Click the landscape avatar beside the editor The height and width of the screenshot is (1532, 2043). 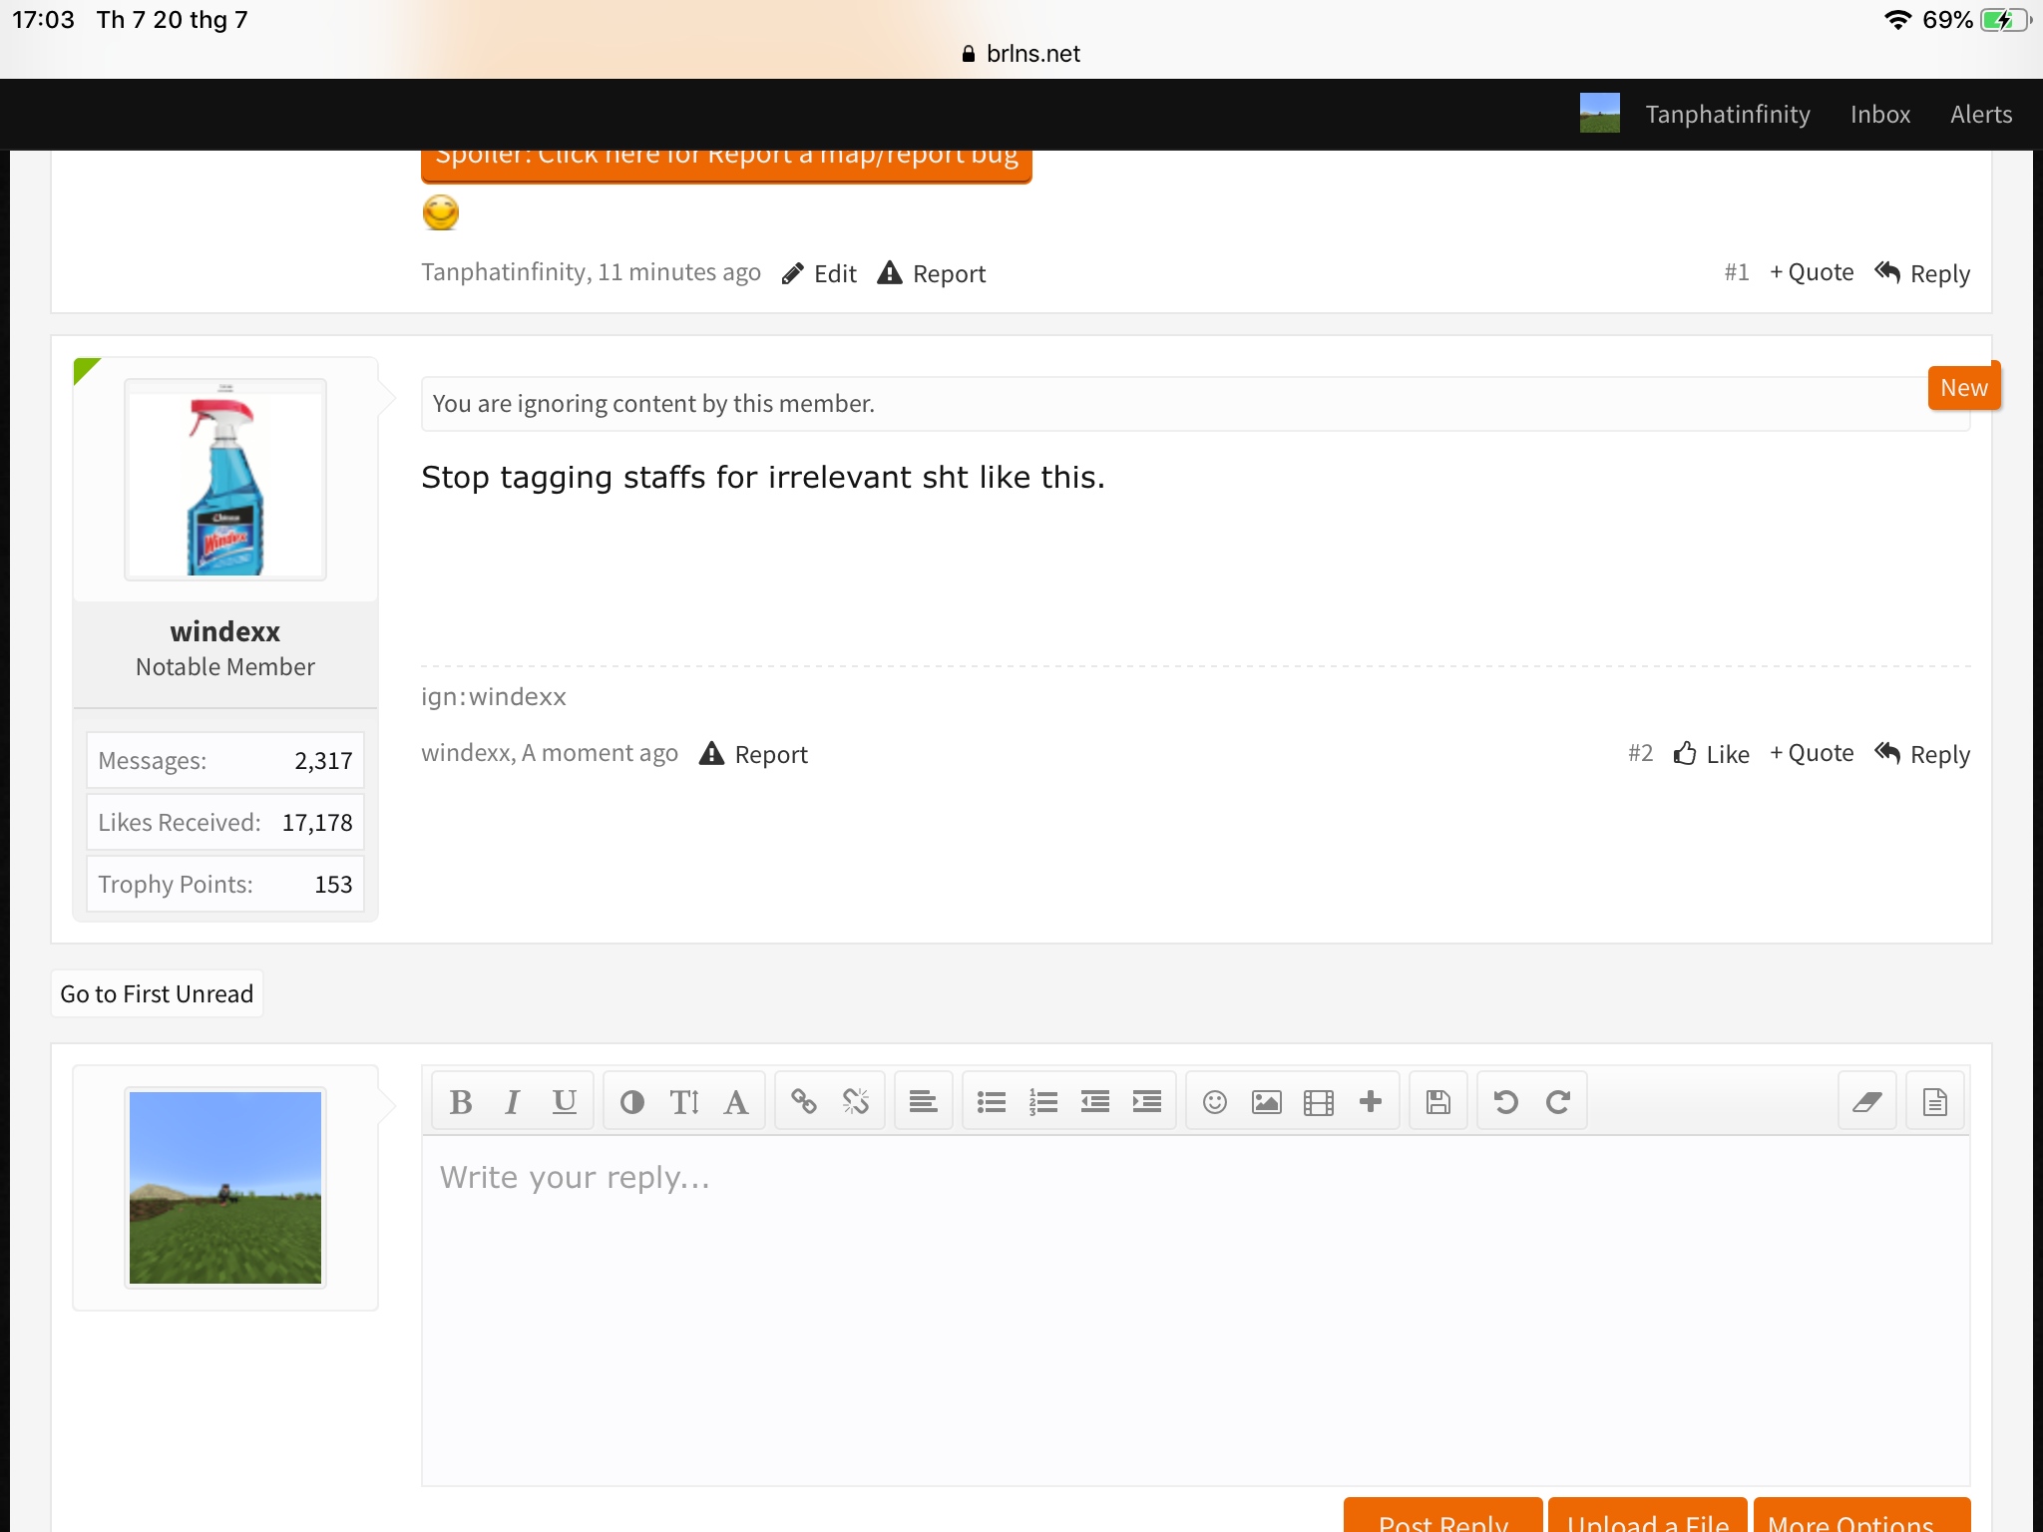pyautogui.click(x=225, y=1188)
